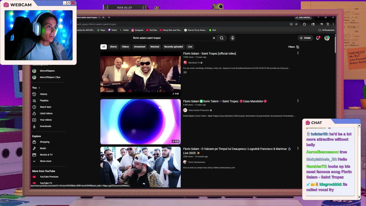This screenshot has height=206, width=366.
Task: Select the Shorts filter chip
Action: (114, 47)
